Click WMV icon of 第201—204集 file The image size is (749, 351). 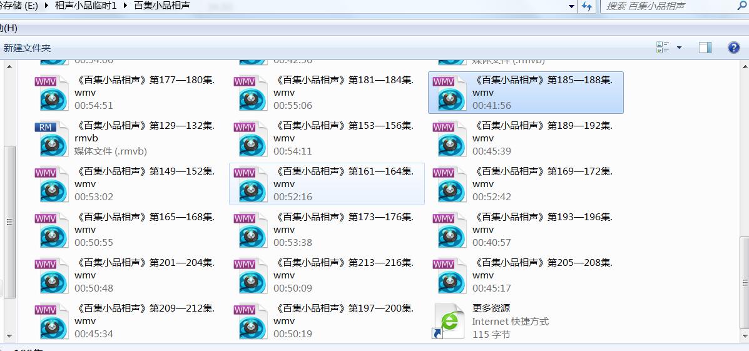(x=53, y=275)
